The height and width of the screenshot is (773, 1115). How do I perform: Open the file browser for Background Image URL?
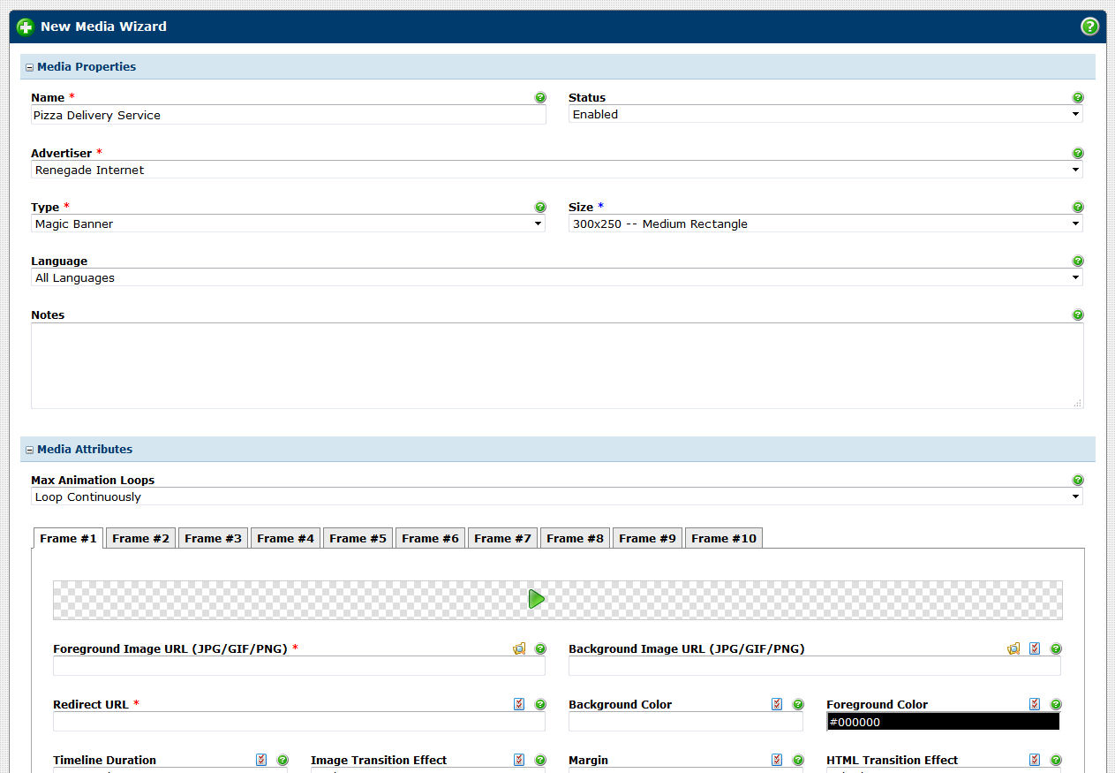click(x=1013, y=648)
